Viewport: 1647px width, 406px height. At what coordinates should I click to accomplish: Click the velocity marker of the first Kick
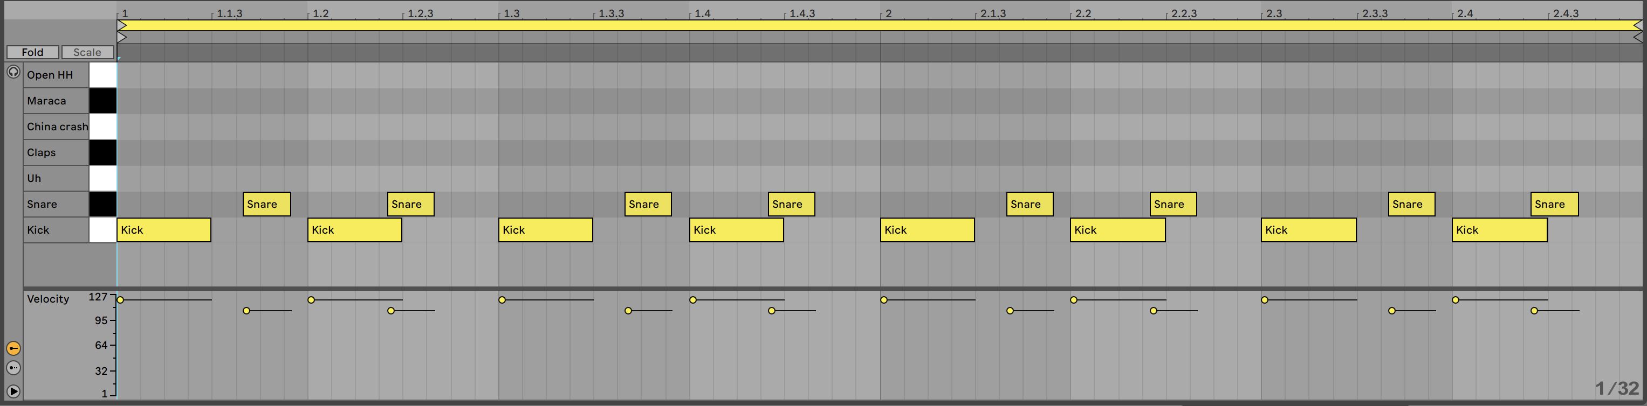(x=120, y=300)
